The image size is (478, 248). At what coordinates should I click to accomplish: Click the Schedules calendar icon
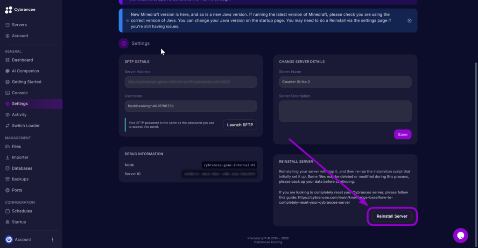click(x=7, y=211)
